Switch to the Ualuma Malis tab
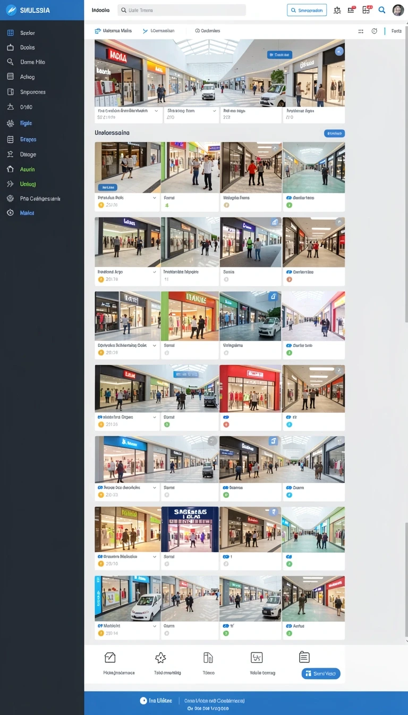 click(113, 31)
